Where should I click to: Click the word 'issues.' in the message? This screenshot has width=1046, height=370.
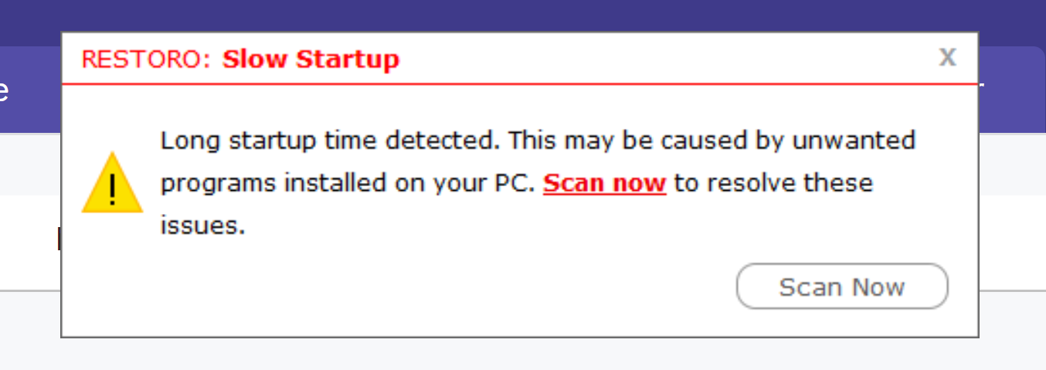[x=202, y=226]
